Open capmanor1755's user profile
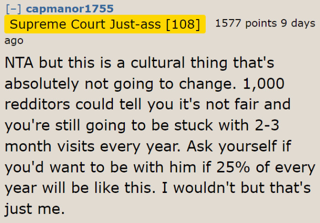Screen dimensions: 320x223 click(x=70, y=9)
